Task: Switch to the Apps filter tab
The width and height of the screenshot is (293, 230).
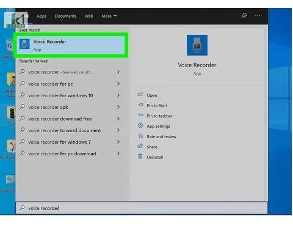Action: click(42, 16)
